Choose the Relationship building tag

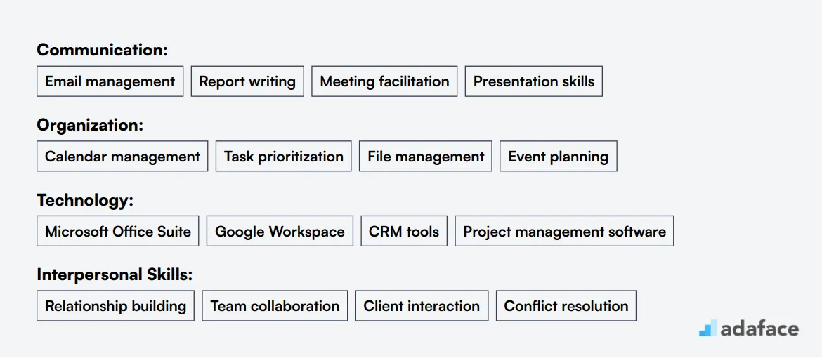click(x=115, y=306)
